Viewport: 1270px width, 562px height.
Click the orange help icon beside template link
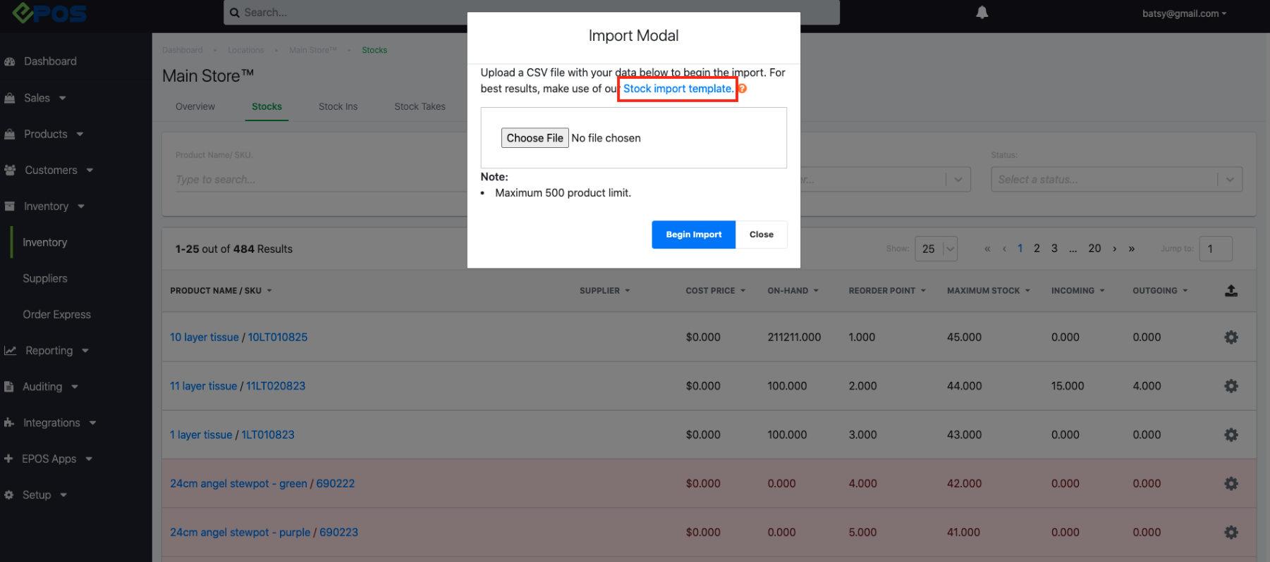(743, 89)
